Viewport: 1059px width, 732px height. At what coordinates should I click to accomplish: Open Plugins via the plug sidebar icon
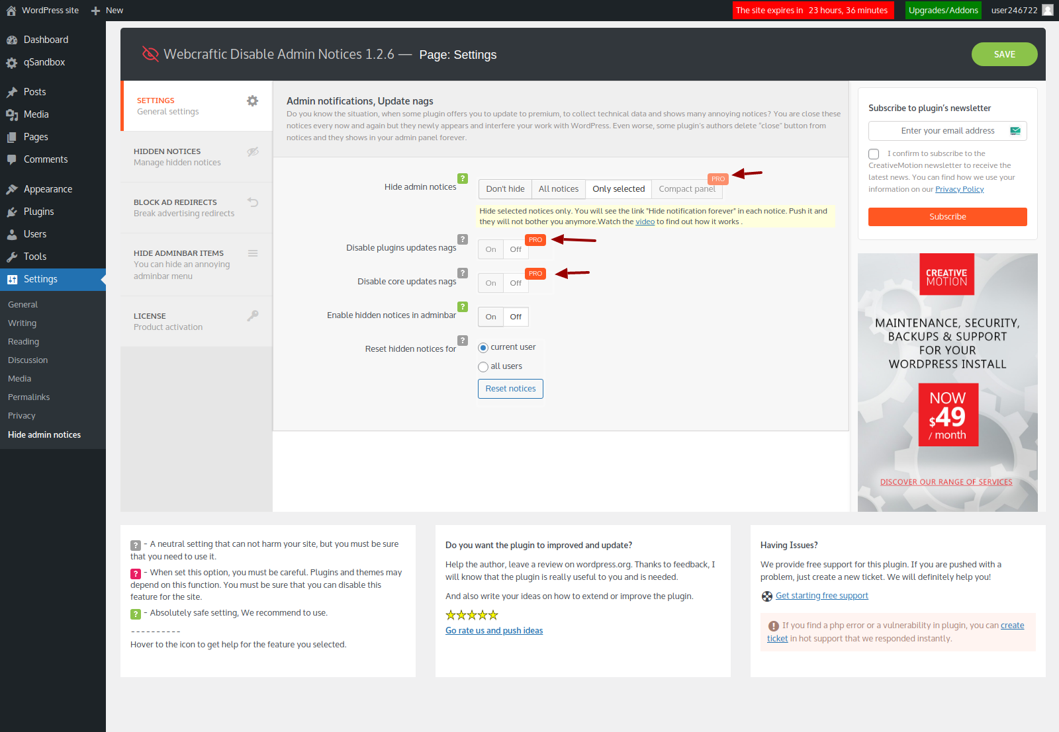[x=11, y=212]
